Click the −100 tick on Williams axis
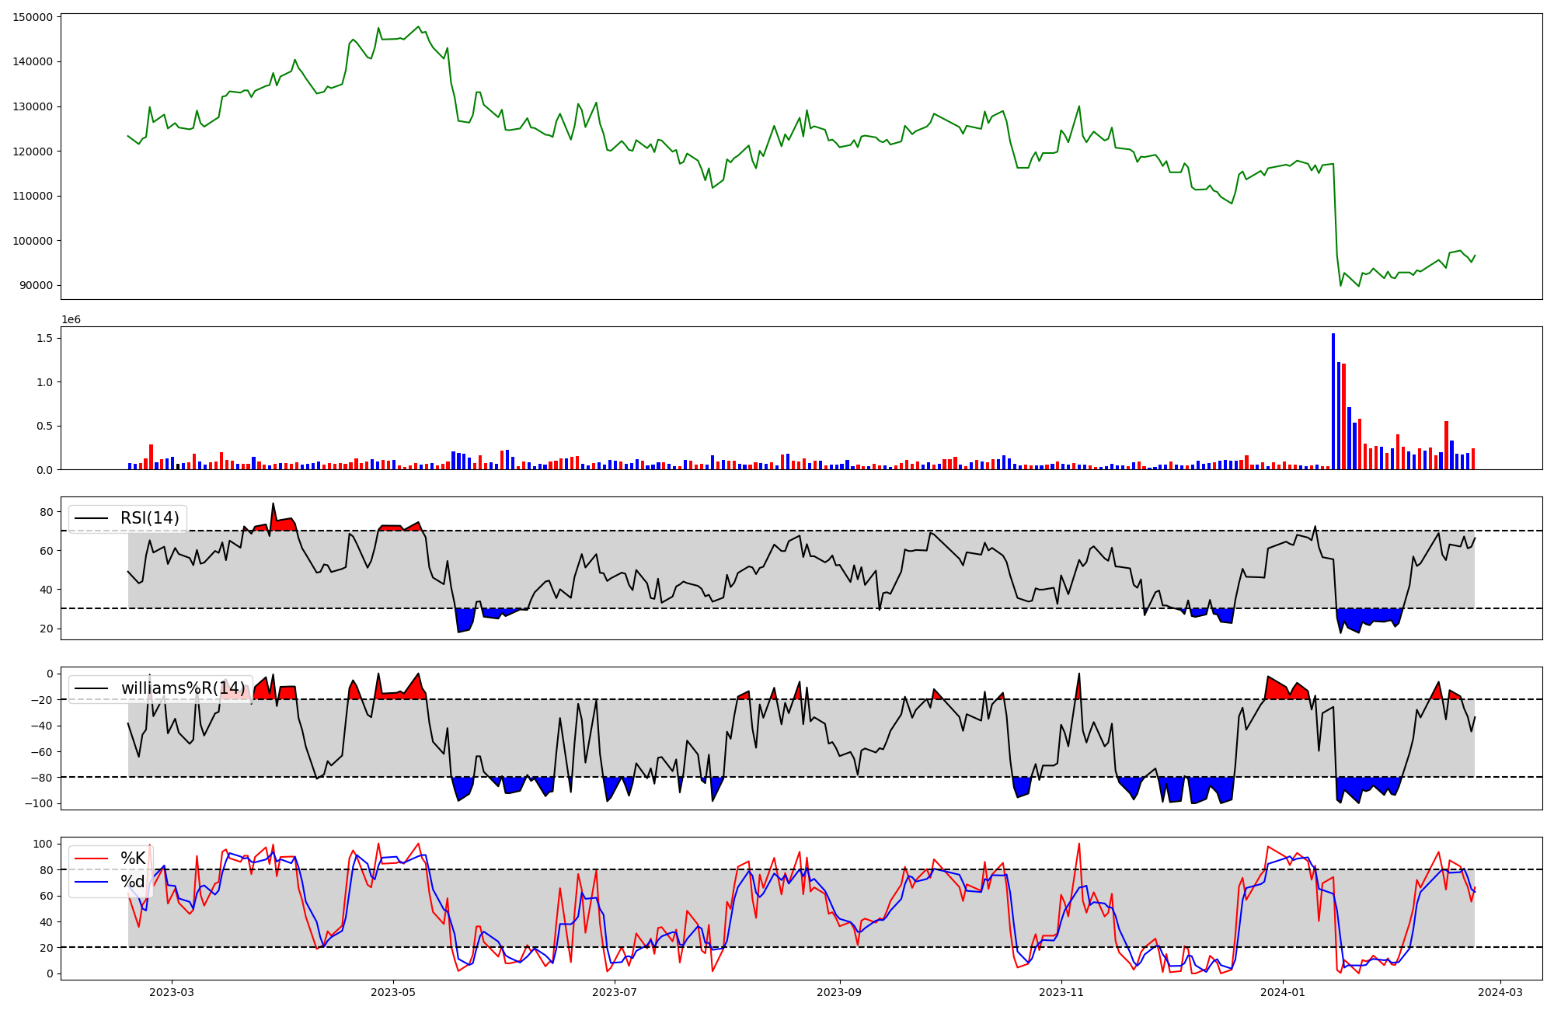Screen dimensions: 1554x1010 (39, 803)
